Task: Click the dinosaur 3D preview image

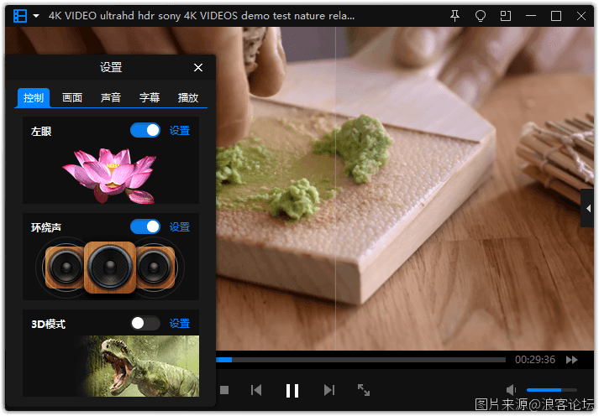Action: pyautogui.click(x=139, y=366)
